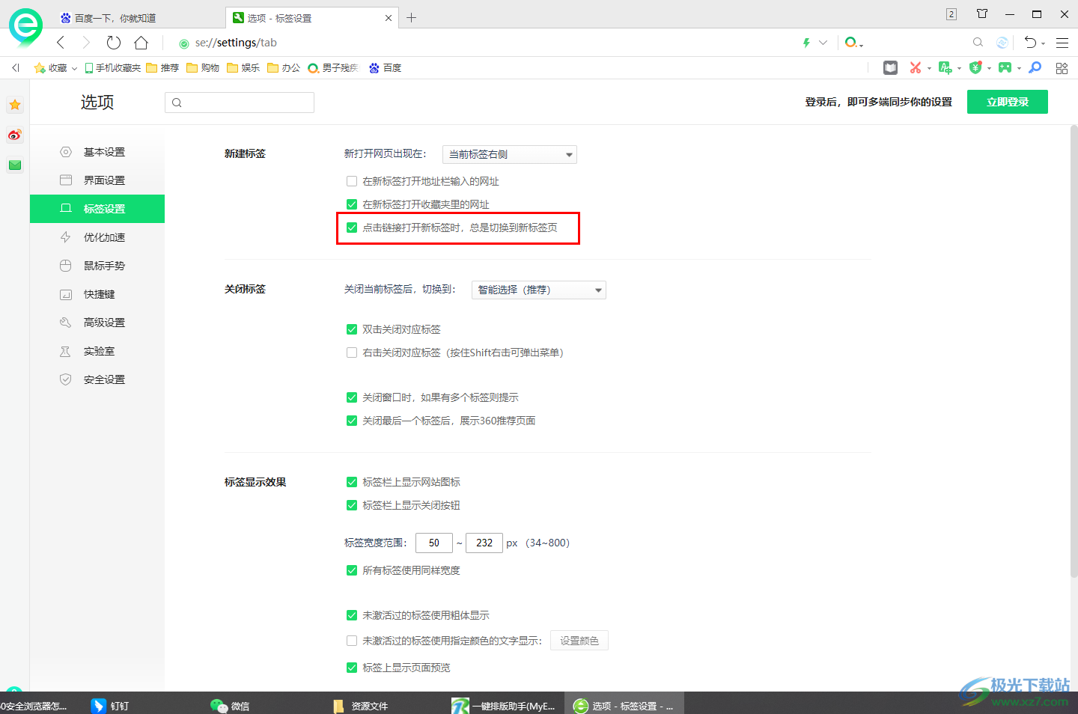This screenshot has width=1078, height=714.
Task: Click the 设置颜色 button
Action: (579, 641)
